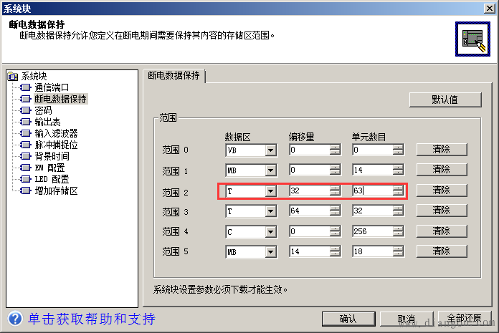This screenshot has width=499, height=333.
Task: Select 背景时间 in the tree
Action: [52, 156]
